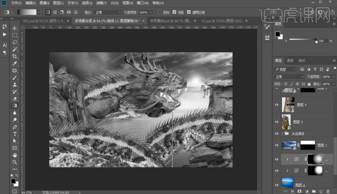
Task: Select the Hand tool
Action: coord(15,155)
